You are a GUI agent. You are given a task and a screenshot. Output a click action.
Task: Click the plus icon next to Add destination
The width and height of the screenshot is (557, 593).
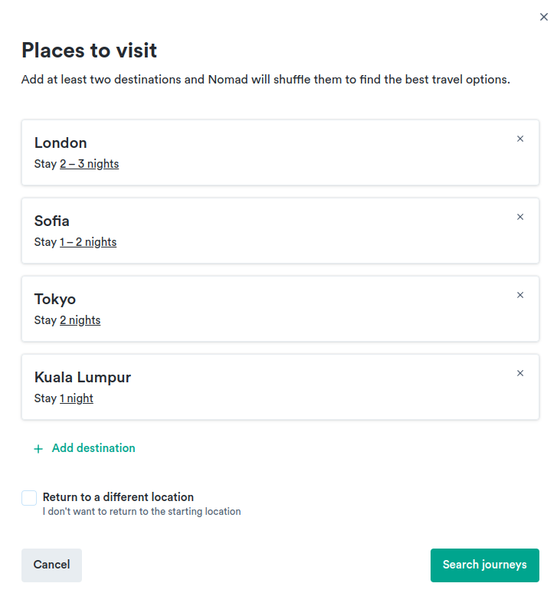coord(38,449)
